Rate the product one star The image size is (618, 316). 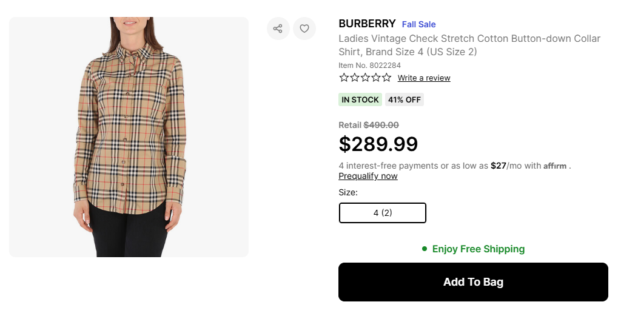(x=344, y=78)
